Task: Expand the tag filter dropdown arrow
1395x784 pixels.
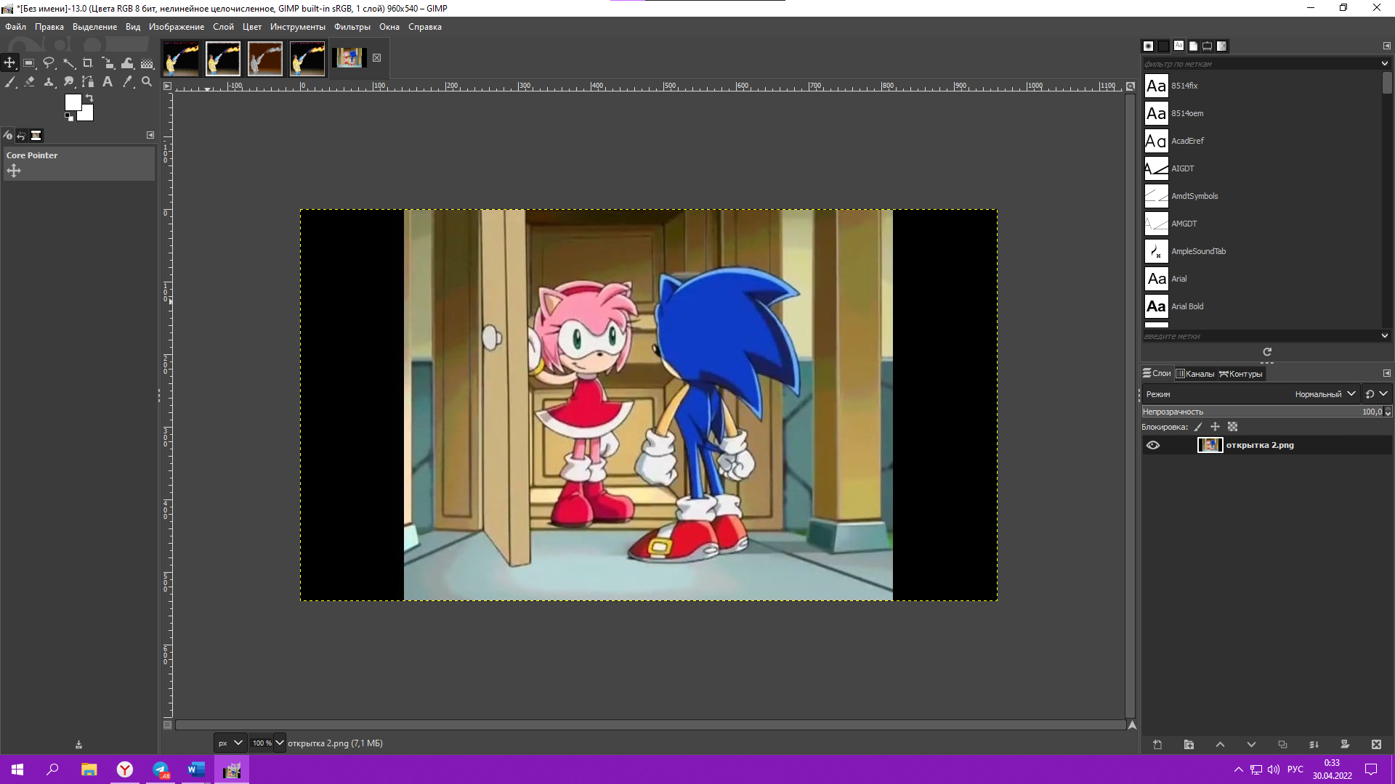Action: click(1385, 64)
